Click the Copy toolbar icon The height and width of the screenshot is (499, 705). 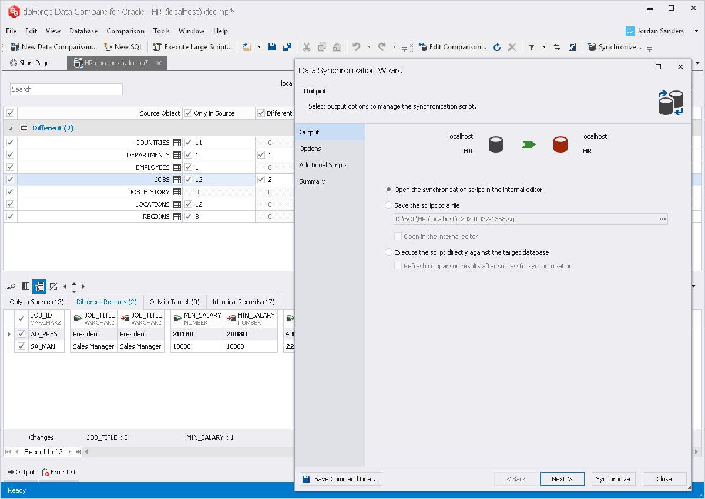322,47
